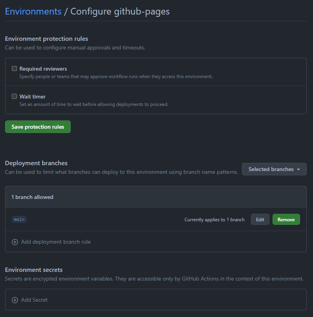Viewport: 313px width, 317px height.
Task: Remove the main deployment branch rule
Action: pos(286,220)
